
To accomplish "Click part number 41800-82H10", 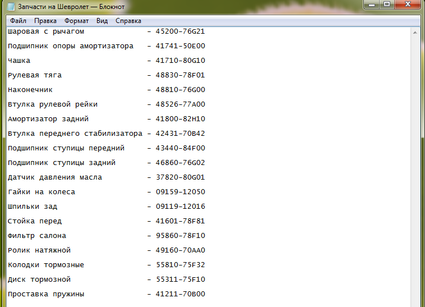I will 180,119.
